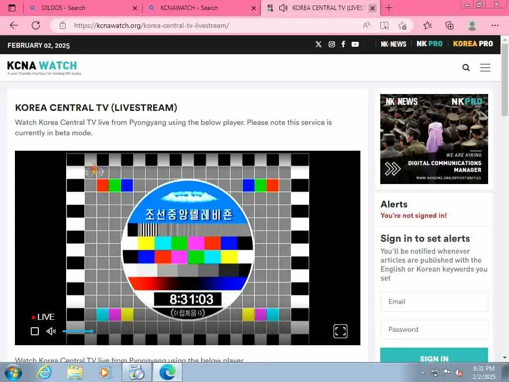509x382 pixels.
Task: Open the Action Center flag icon
Action: coord(447,373)
